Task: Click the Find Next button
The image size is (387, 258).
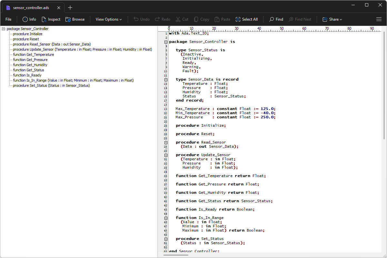Action: [300, 19]
